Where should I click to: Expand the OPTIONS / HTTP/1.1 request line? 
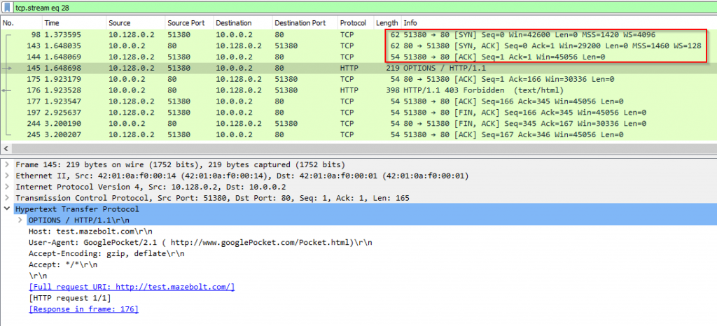[x=20, y=220]
